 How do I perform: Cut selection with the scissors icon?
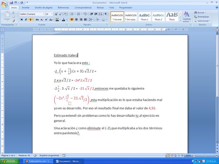click(14, 13)
